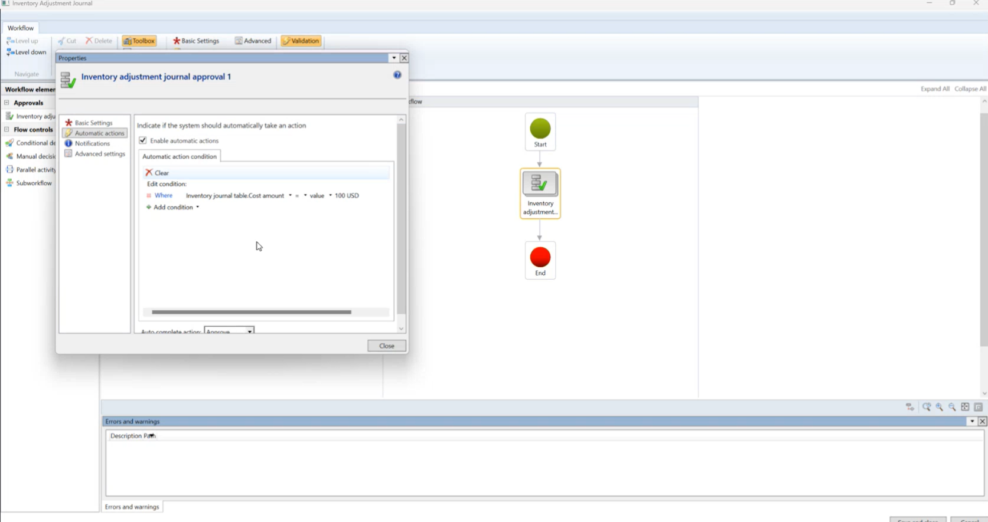Select the Conditional decision element
The height and width of the screenshot is (522, 988).
point(31,143)
